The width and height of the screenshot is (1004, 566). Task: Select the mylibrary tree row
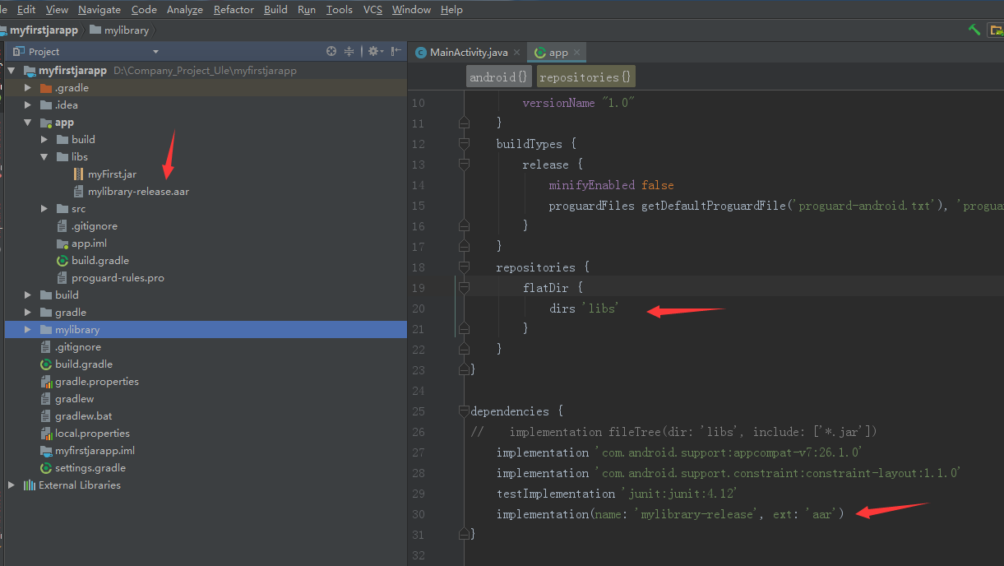206,330
